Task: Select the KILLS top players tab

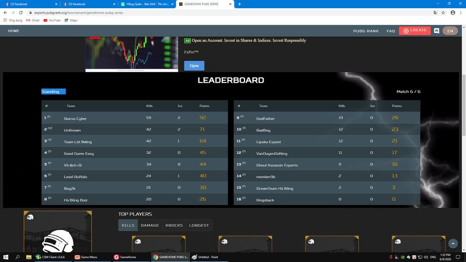Action: (x=128, y=225)
